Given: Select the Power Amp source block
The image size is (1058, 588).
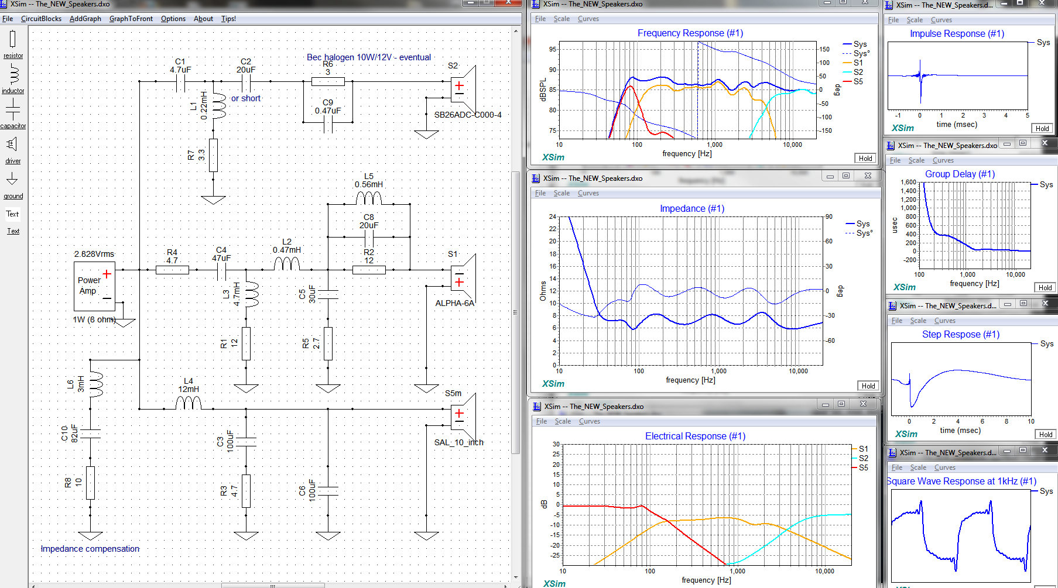Looking at the screenshot, I should (x=94, y=286).
